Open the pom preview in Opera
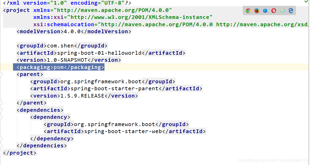The width and height of the screenshot is (310, 165). (x=274, y=11)
